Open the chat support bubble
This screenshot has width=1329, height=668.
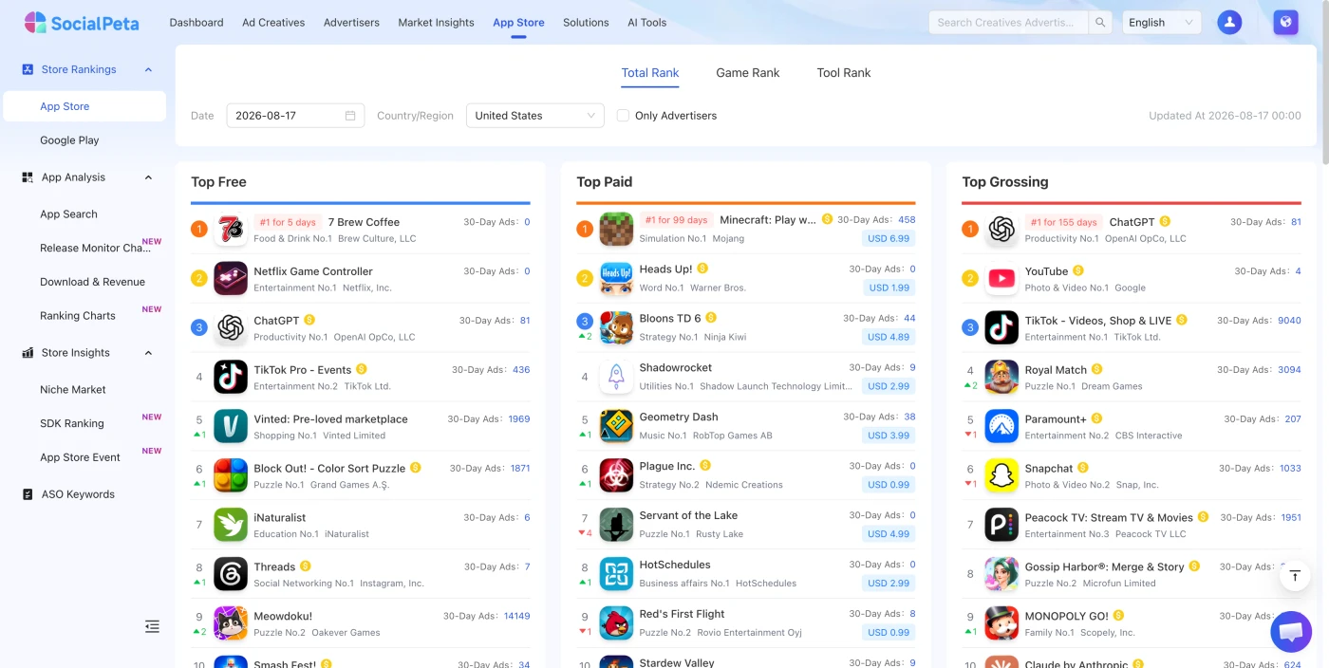pyautogui.click(x=1291, y=631)
